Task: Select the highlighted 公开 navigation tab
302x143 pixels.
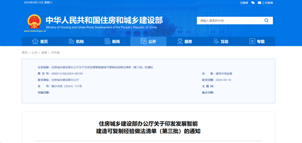Action: click(x=148, y=41)
